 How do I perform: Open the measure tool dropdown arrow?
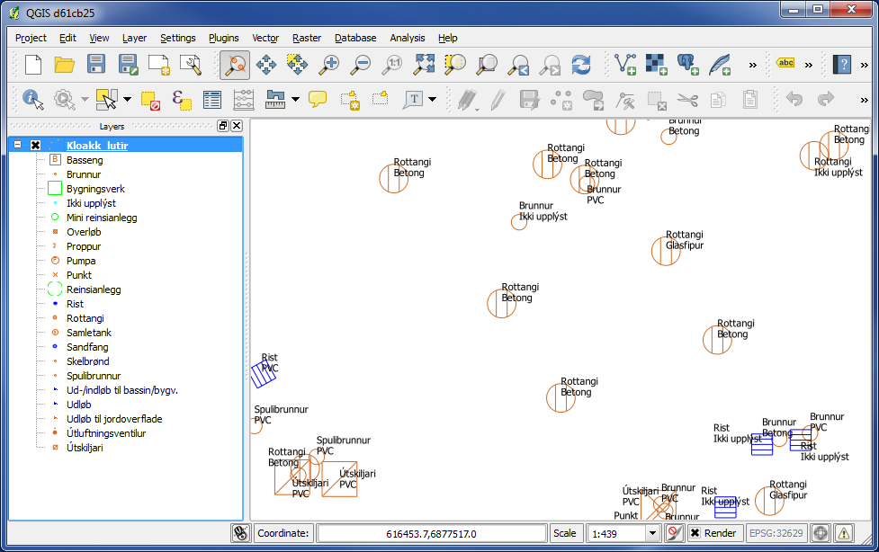tap(295, 100)
